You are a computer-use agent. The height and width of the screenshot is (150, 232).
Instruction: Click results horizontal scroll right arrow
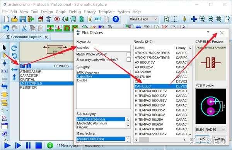tap(184, 140)
